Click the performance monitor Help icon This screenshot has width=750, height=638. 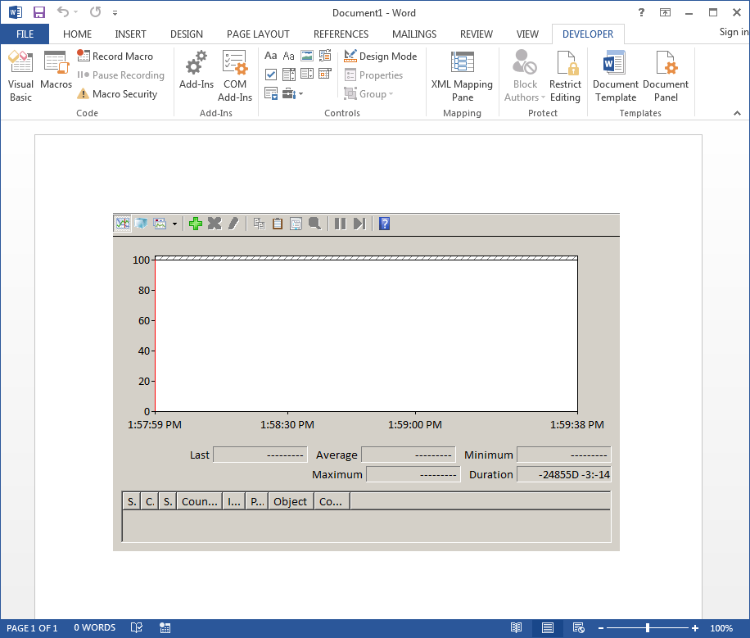pyautogui.click(x=384, y=224)
